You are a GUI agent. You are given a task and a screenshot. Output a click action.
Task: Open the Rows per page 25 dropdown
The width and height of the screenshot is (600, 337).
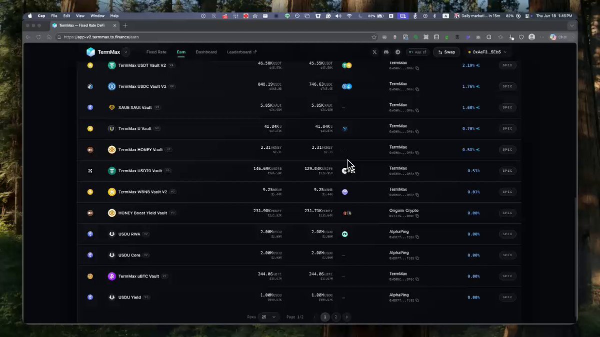click(269, 317)
